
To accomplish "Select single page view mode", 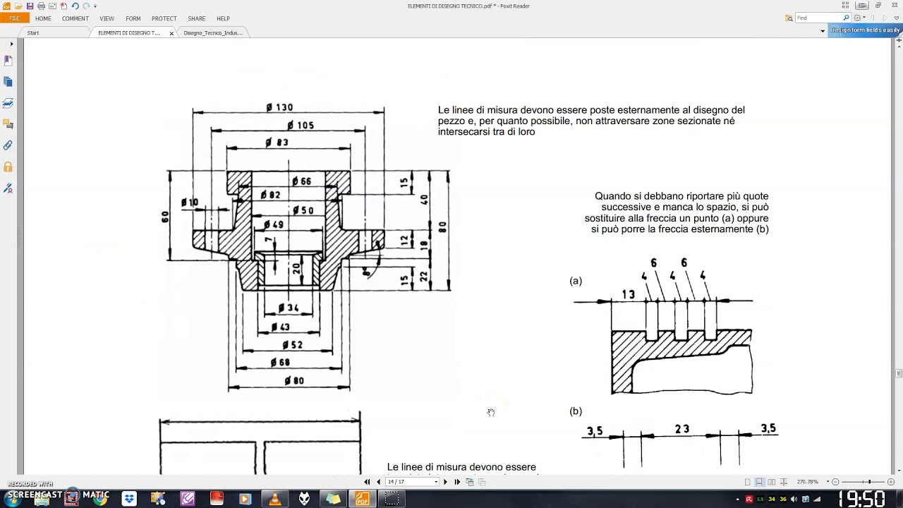I will (x=748, y=482).
